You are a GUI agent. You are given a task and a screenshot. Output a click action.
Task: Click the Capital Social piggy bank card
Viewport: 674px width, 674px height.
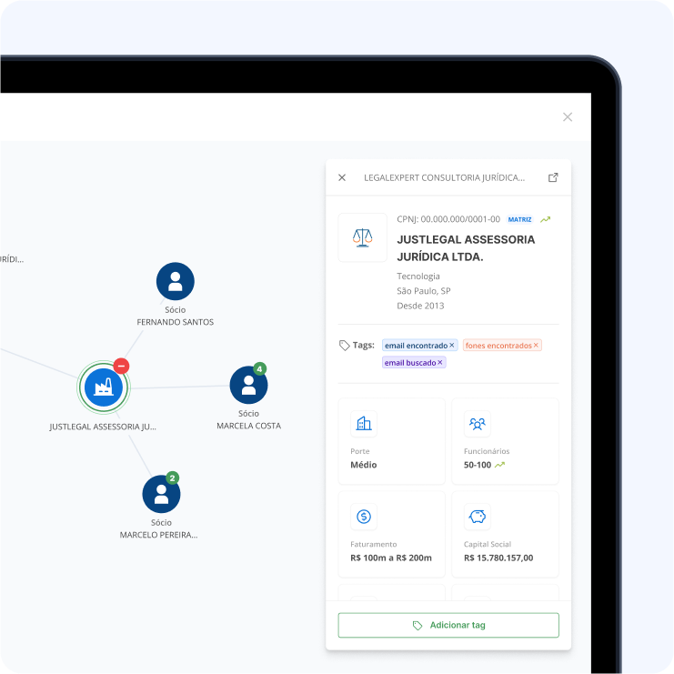click(505, 535)
